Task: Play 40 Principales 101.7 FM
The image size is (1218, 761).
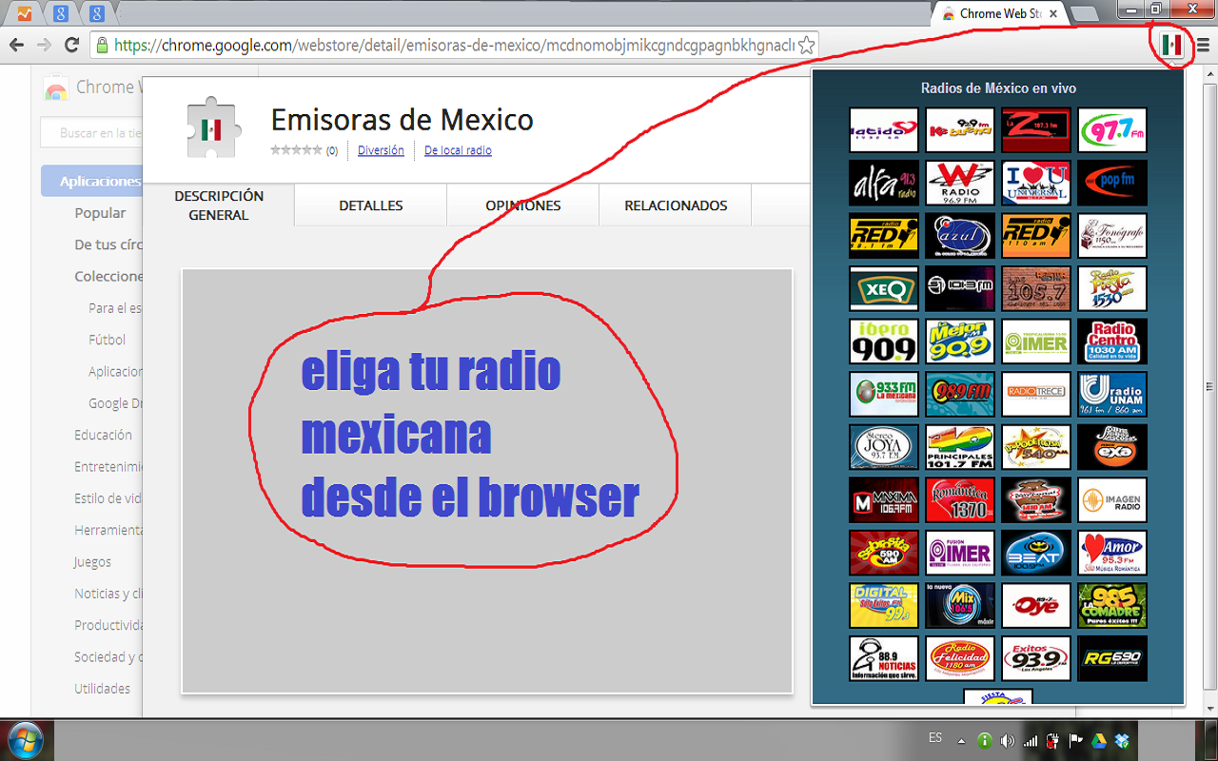Action: pos(960,447)
